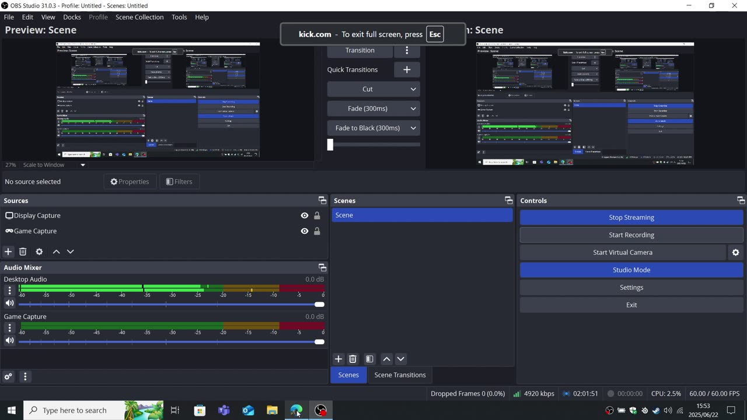Remove selected source with trash icon

[23, 251]
